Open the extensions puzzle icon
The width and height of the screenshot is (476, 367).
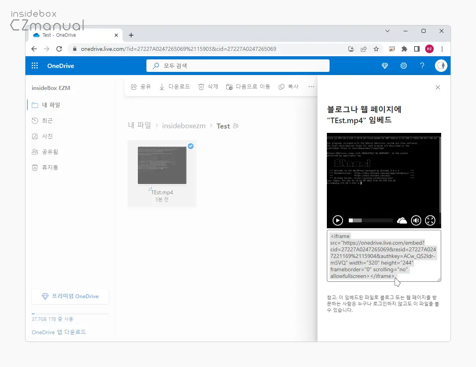[x=404, y=49]
